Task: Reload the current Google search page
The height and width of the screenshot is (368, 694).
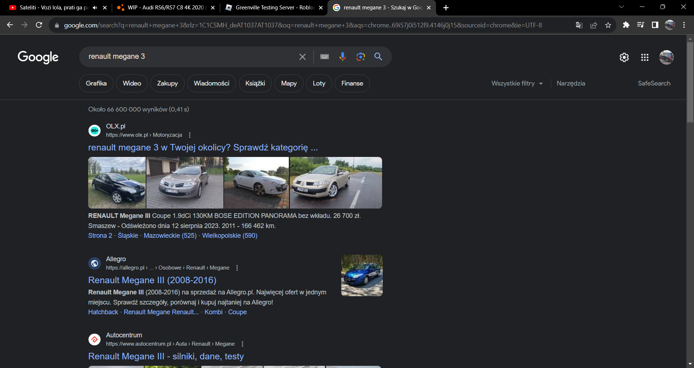Action: pos(39,25)
